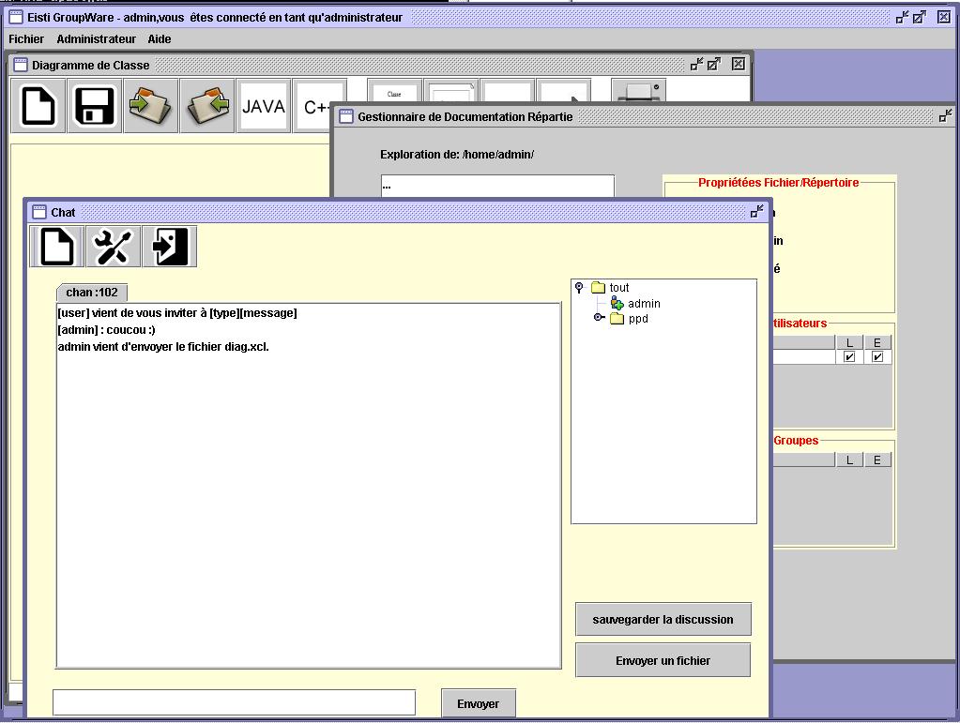Collapse the 'tout' folder tree node
This screenshot has height=723, width=960.
579,288
